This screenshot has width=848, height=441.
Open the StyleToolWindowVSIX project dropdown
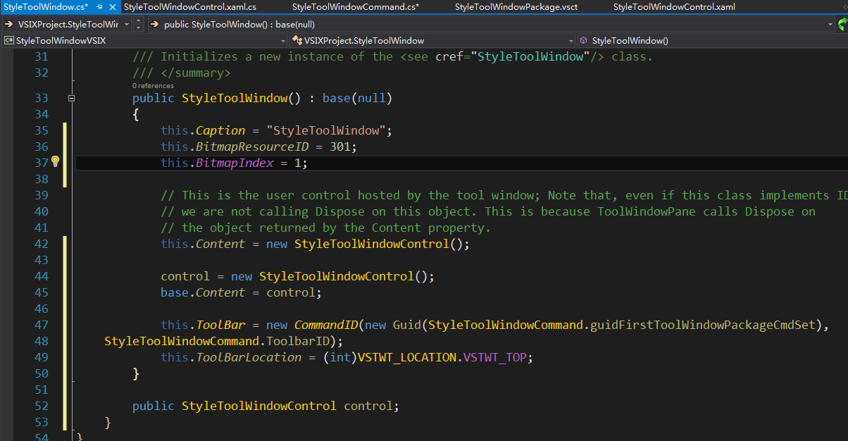141,40
